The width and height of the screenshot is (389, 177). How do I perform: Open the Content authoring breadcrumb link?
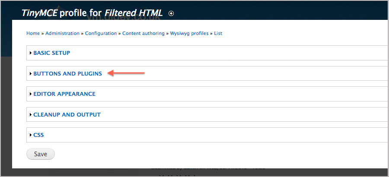click(143, 33)
